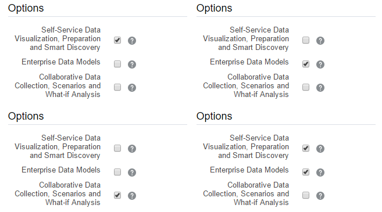Uncheck Collaborative Data Collection in bottom-left panel
The height and width of the screenshot is (212, 382).
[117, 195]
